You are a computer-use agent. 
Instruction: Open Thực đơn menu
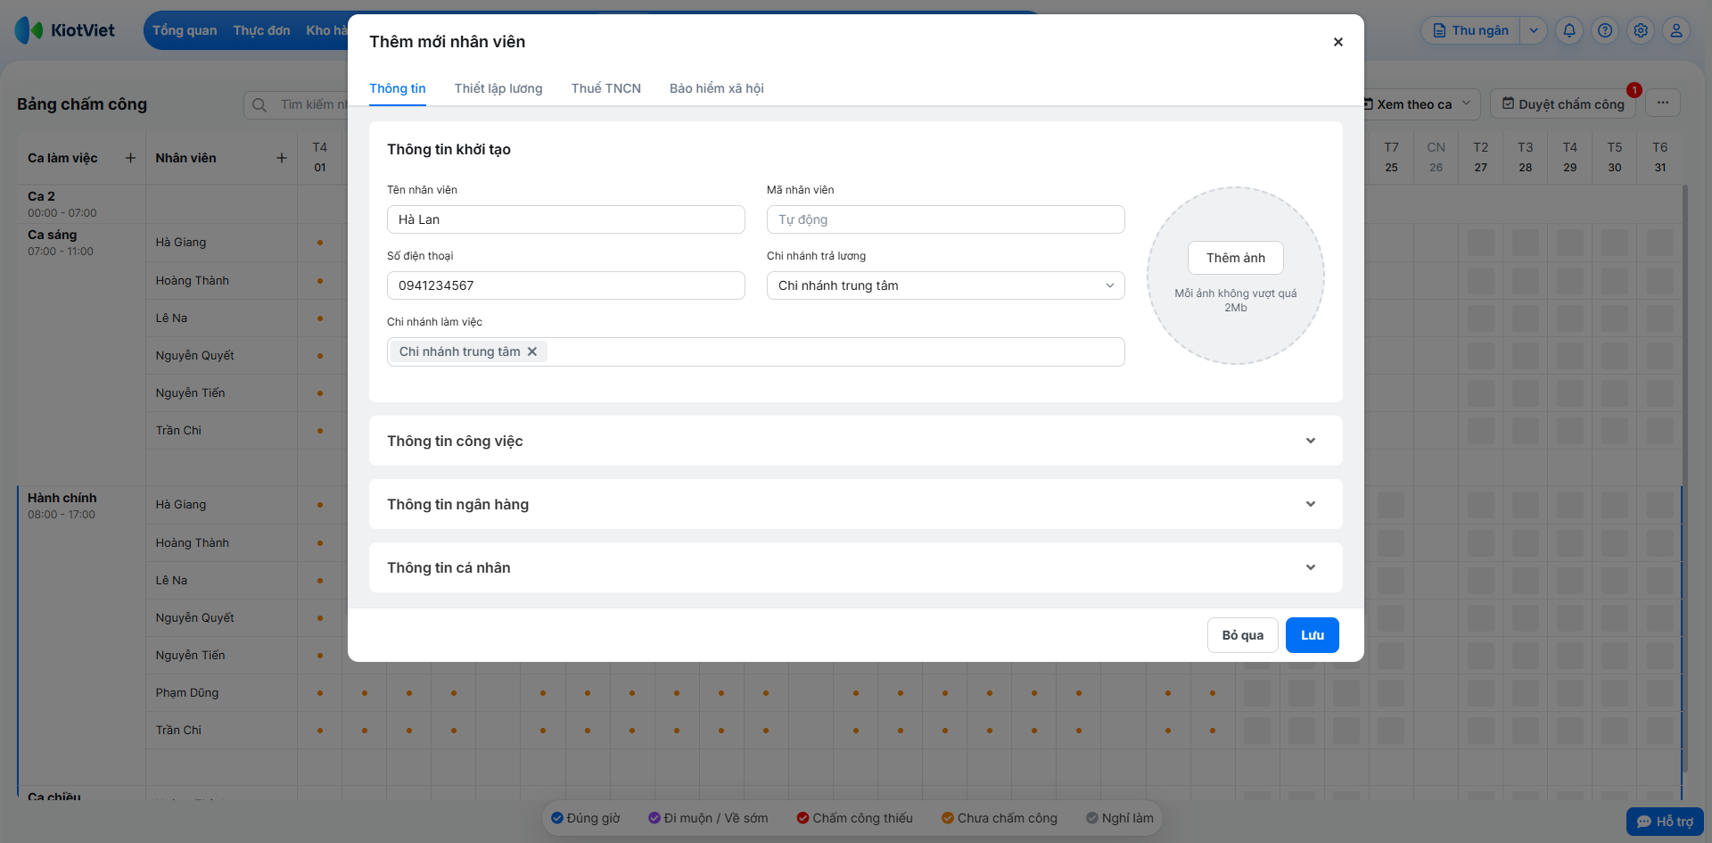tap(262, 30)
